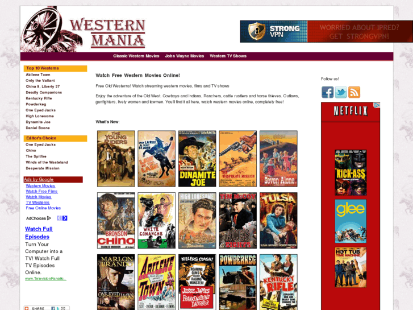413x310 pixels.
Task: Open the Desperate Mission poster
Action: click(238, 159)
